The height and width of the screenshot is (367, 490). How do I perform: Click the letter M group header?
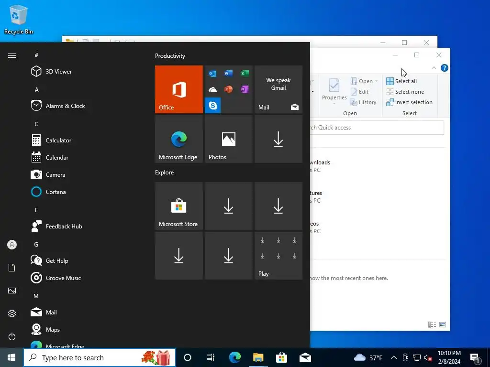36,296
